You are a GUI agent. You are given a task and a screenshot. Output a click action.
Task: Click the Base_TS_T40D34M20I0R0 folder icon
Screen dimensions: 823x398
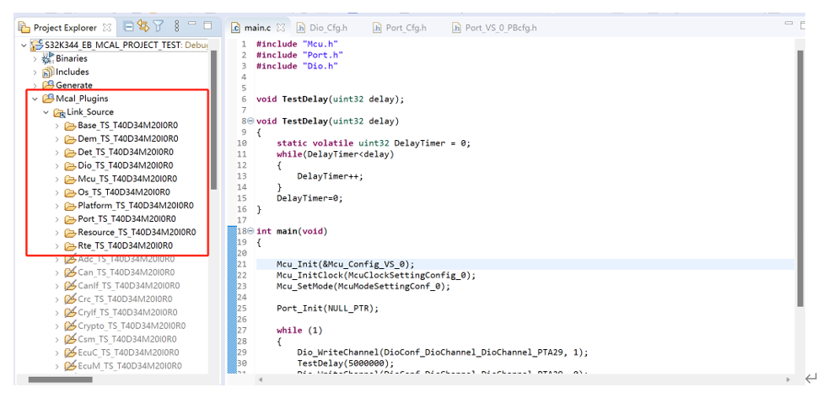pos(70,126)
